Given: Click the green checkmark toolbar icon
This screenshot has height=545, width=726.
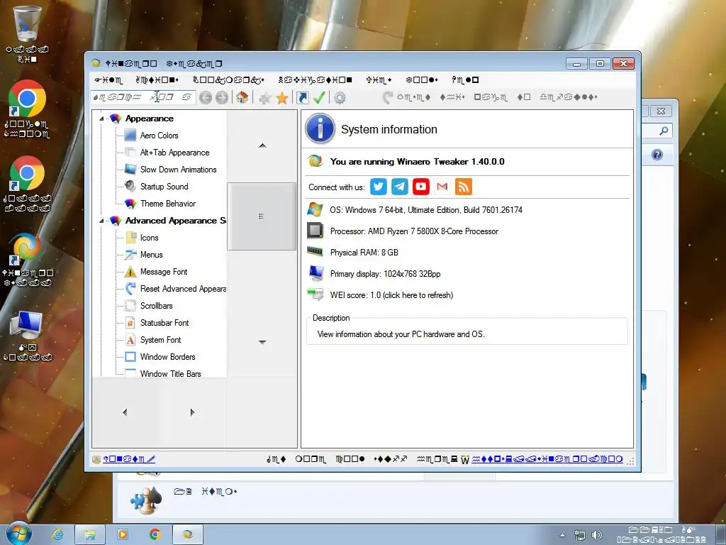Looking at the screenshot, I should point(319,97).
